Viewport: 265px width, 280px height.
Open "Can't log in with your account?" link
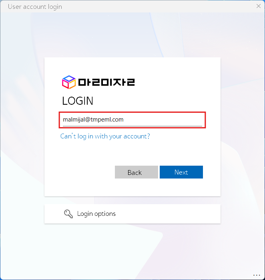[105, 136]
